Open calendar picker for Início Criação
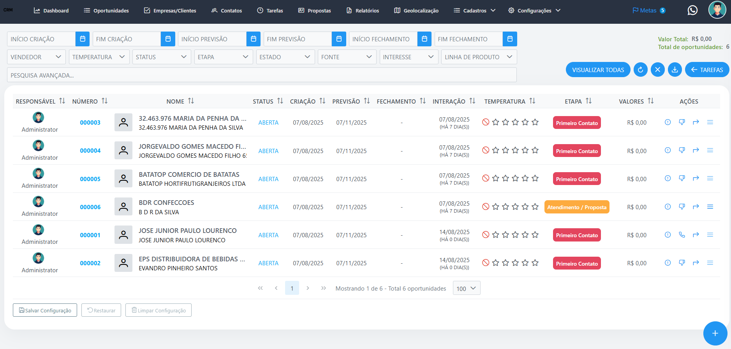The height and width of the screenshot is (349, 731). [82, 39]
